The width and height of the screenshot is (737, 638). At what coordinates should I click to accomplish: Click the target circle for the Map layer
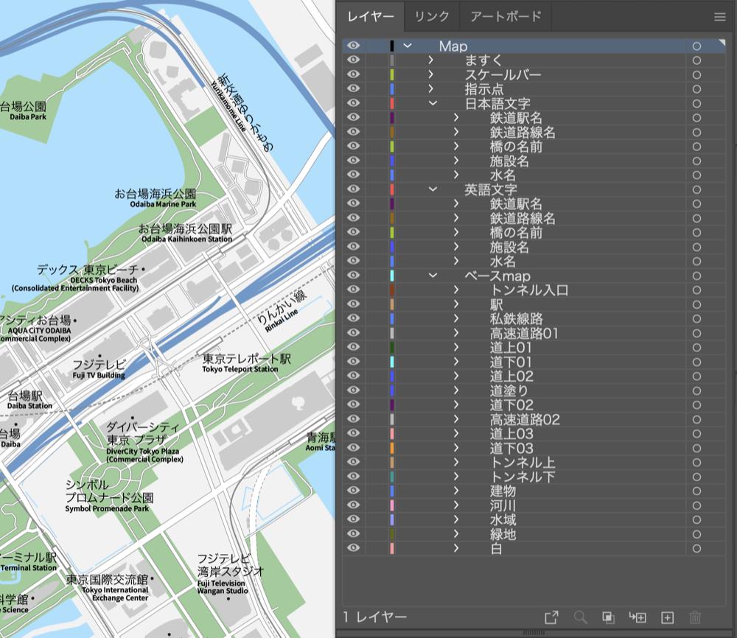[x=696, y=46]
